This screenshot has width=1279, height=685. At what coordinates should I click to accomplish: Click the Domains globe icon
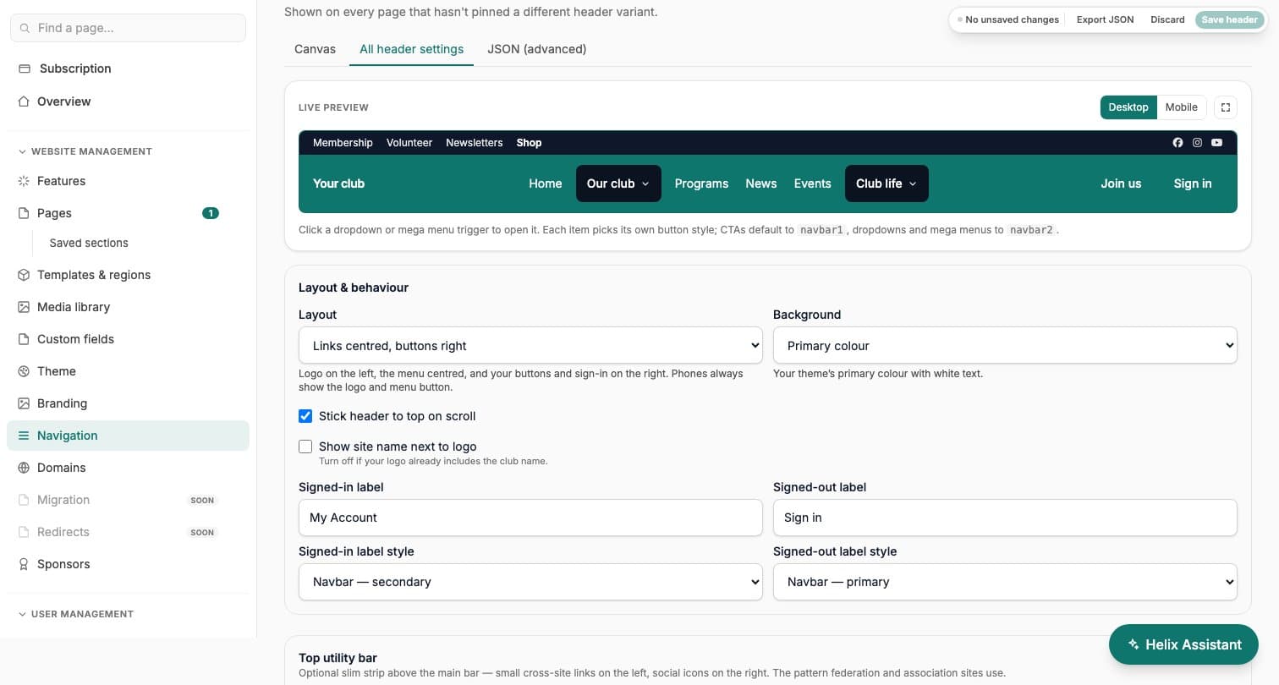pyautogui.click(x=24, y=468)
